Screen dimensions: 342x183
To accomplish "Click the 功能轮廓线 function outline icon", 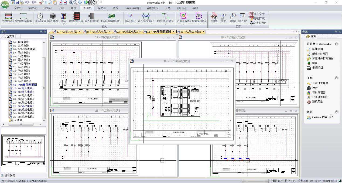I will click(183, 17).
